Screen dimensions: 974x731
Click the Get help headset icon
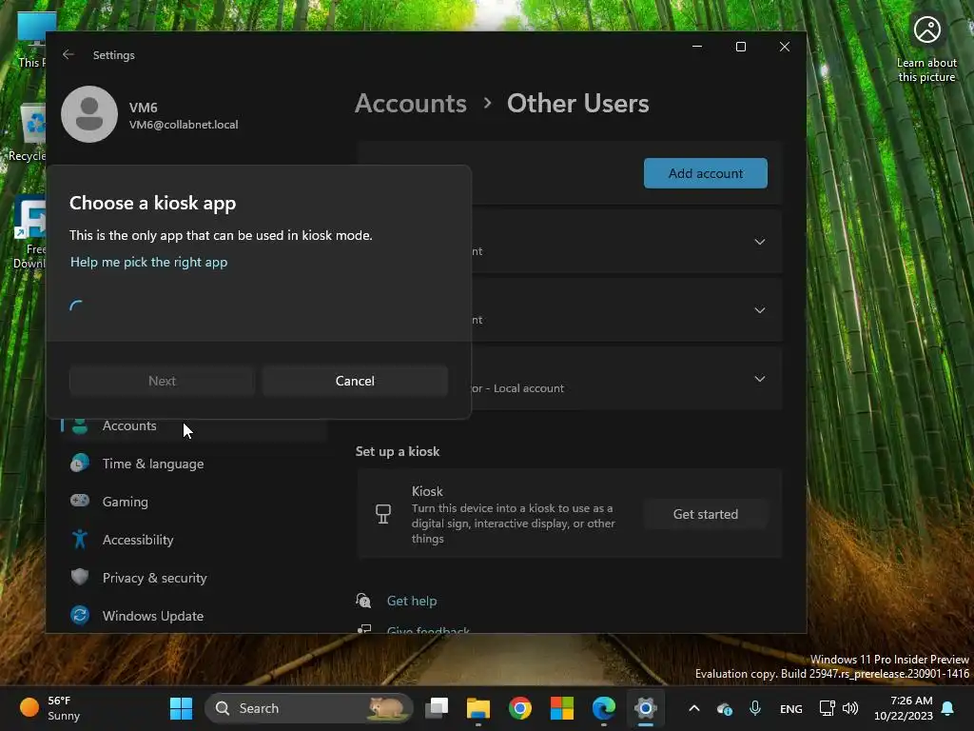click(364, 601)
